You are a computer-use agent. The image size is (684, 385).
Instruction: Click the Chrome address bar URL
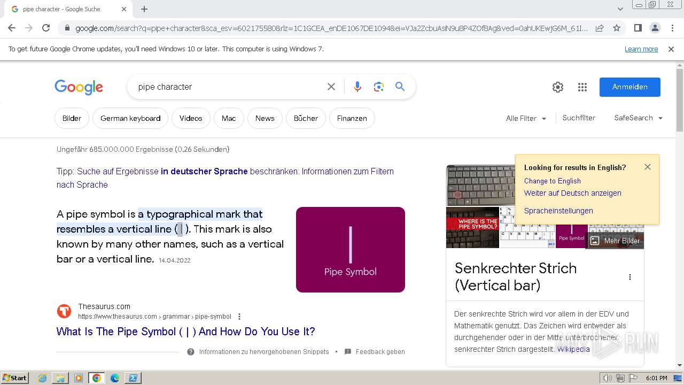pos(331,28)
